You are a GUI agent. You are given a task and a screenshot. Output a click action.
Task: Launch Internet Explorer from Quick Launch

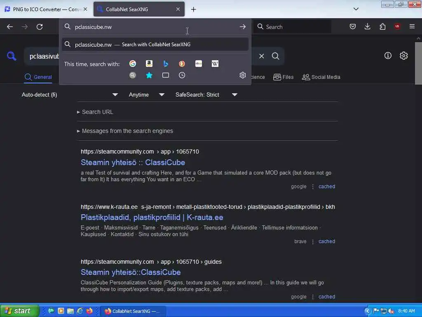point(80,311)
